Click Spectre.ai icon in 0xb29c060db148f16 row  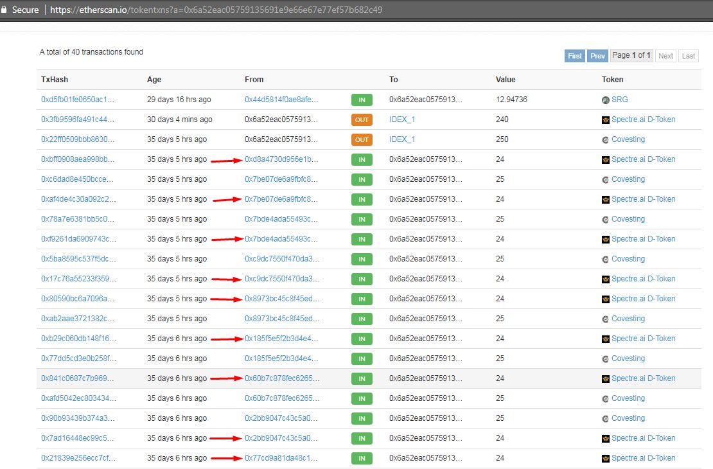click(605, 339)
